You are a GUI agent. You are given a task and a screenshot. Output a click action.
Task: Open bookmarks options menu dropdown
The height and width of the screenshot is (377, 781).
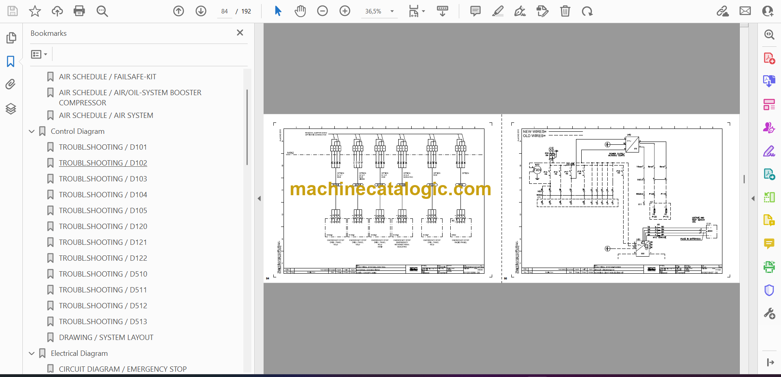[39, 54]
